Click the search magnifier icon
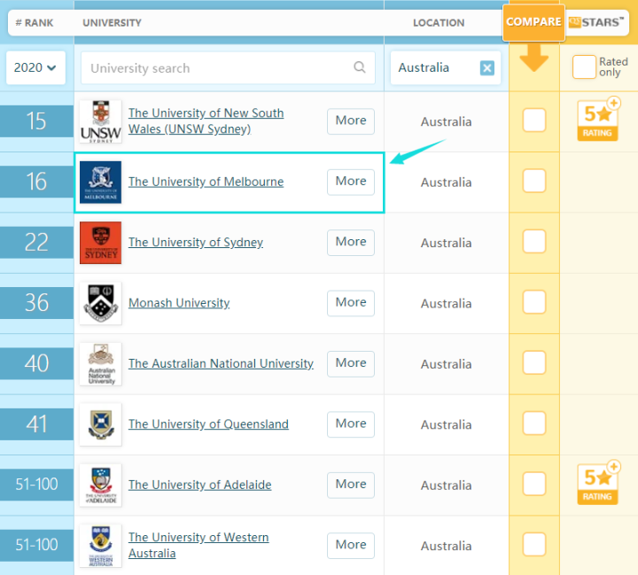The height and width of the screenshot is (575, 638). [x=359, y=66]
